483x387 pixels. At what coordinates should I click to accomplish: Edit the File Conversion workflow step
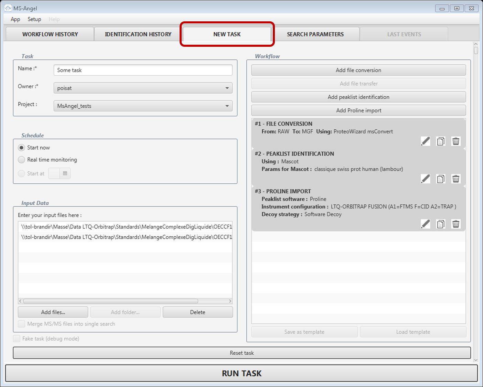click(x=426, y=141)
